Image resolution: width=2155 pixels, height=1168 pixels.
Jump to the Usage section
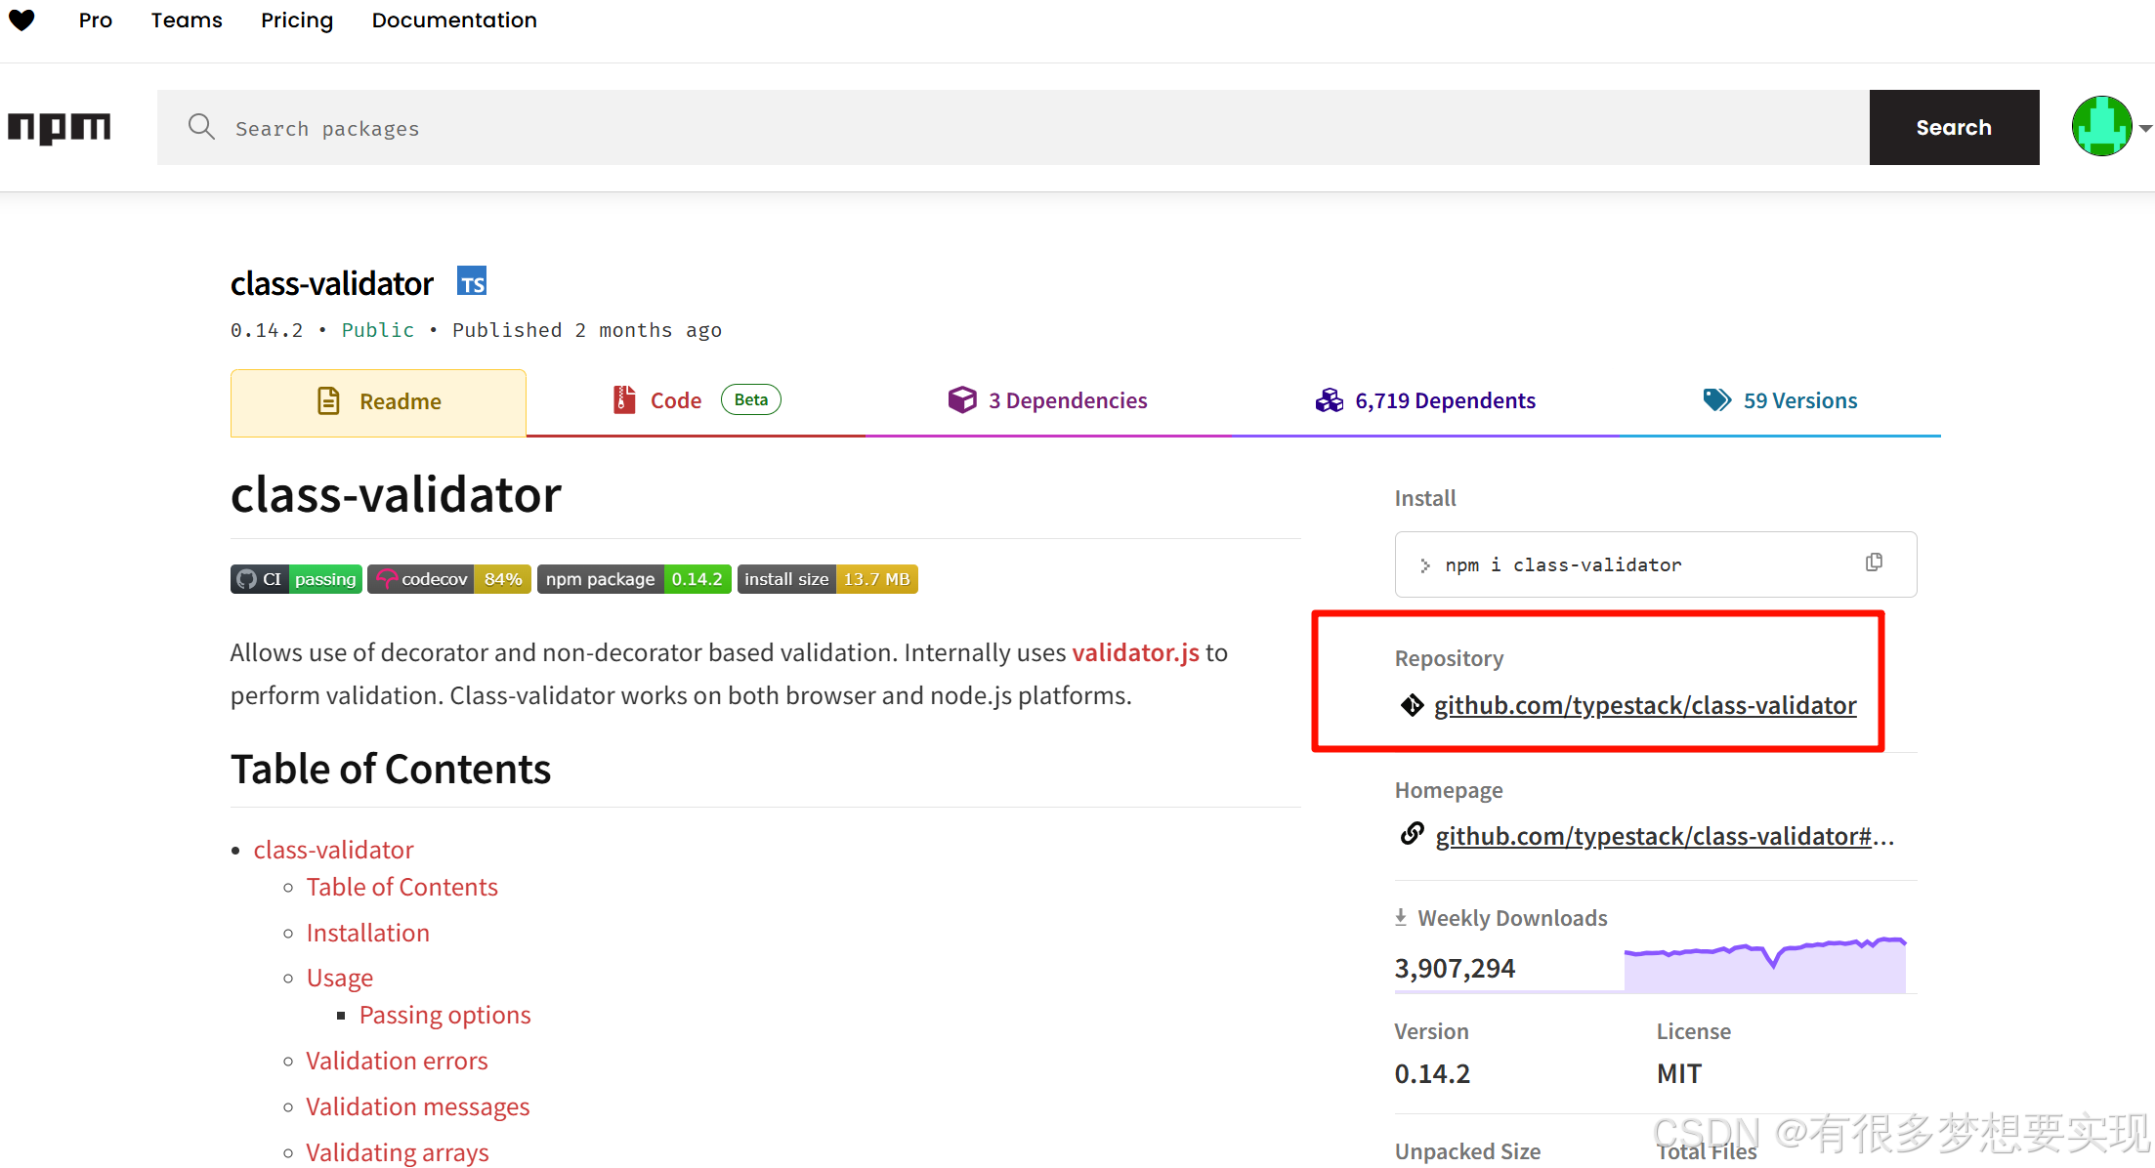[339, 978]
